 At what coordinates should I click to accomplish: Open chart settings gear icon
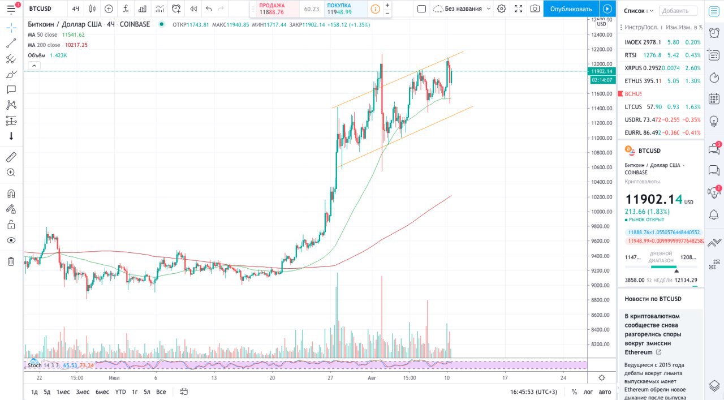501,8
